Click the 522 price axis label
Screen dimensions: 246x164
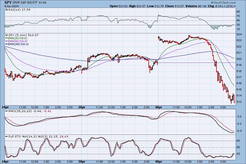point(239,47)
